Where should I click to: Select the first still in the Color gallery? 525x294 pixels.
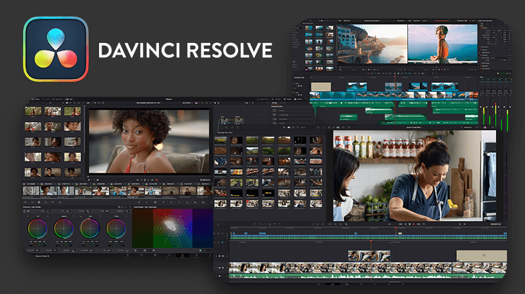pos(33,111)
